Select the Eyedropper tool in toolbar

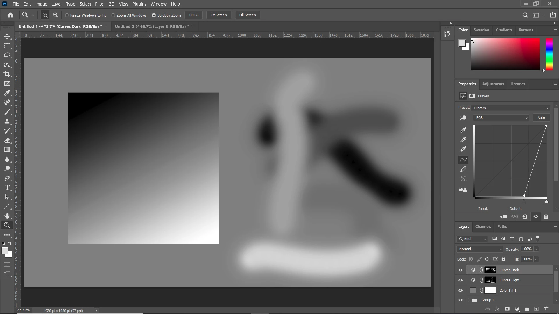7,93
